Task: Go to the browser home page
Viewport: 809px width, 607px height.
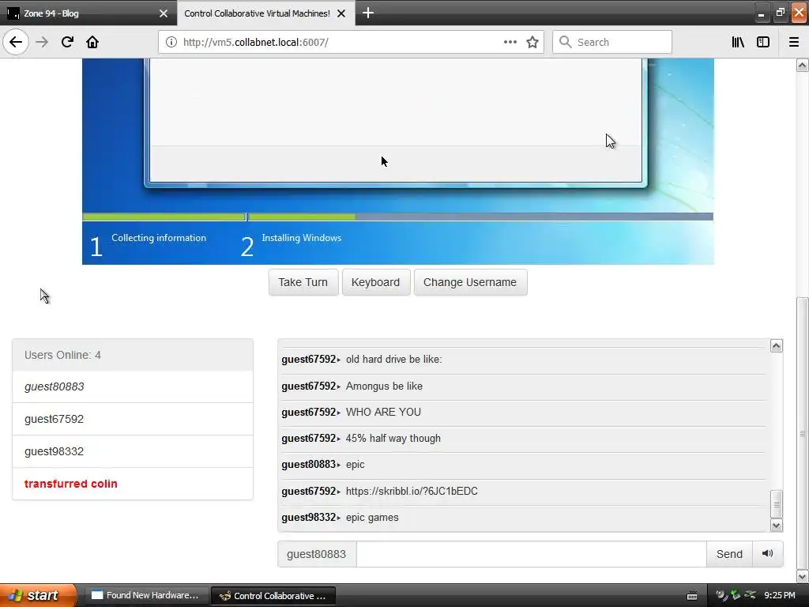Action: click(x=92, y=43)
